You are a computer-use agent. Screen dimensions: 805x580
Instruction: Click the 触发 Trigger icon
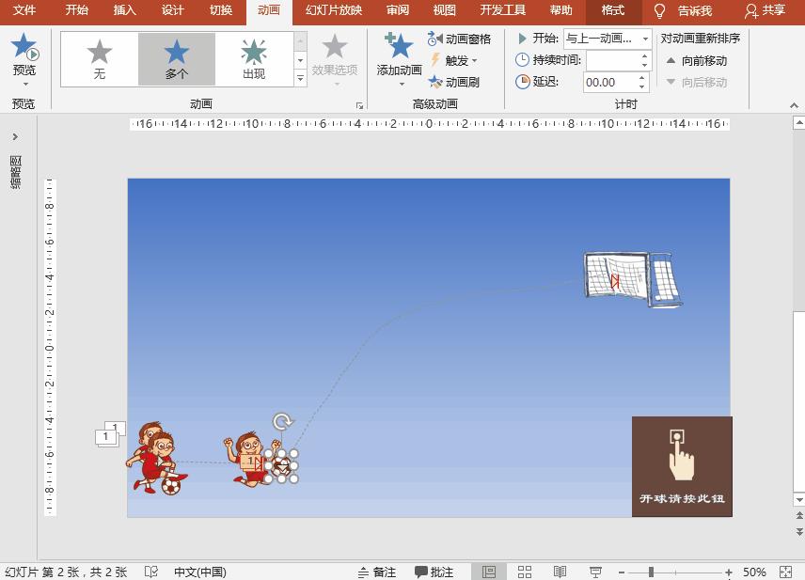(434, 61)
